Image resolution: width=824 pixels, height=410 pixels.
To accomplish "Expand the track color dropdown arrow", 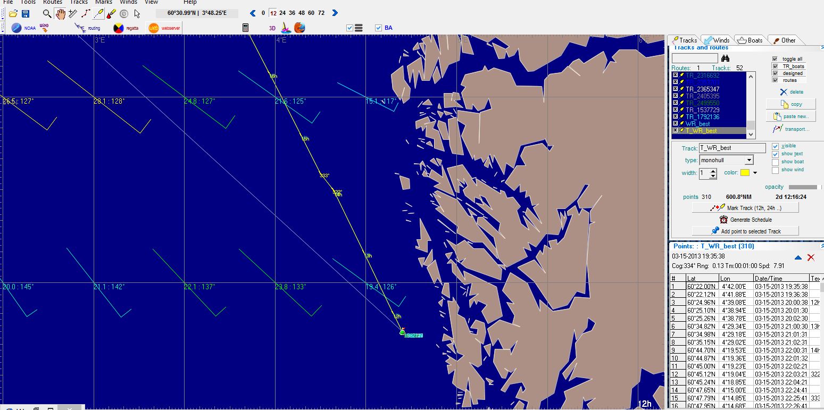I will pos(755,173).
